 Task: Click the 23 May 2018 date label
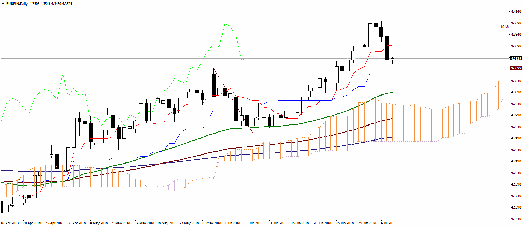(x=189, y=223)
